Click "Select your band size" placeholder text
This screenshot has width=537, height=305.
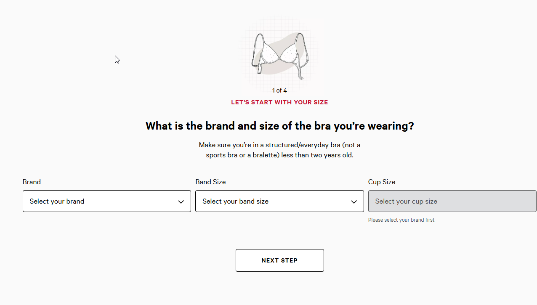235,202
